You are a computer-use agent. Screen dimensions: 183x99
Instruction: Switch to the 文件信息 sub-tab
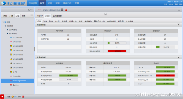129,21
